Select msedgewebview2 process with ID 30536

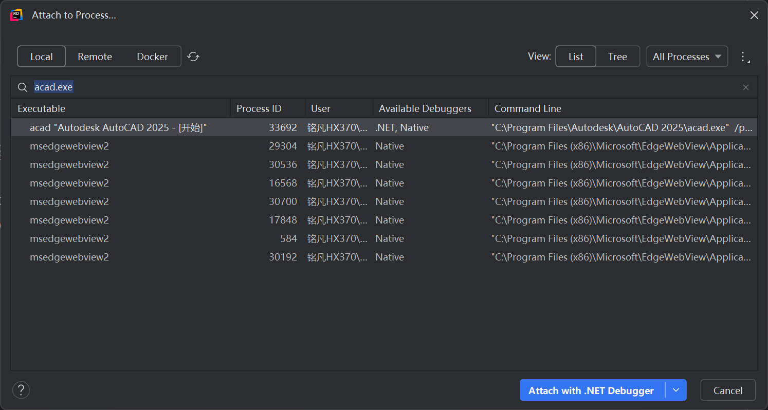click(x=384, y=164)
